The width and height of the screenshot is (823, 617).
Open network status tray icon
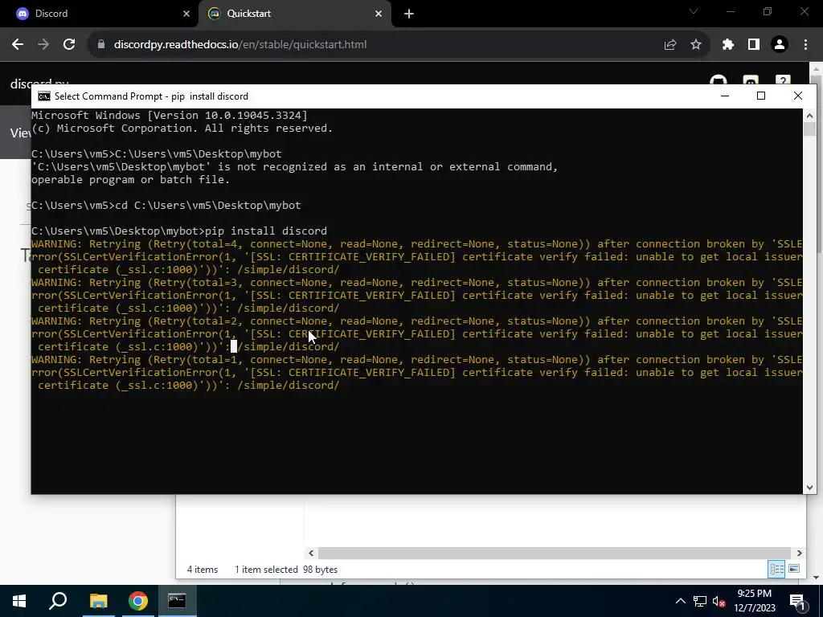(700, 601)
